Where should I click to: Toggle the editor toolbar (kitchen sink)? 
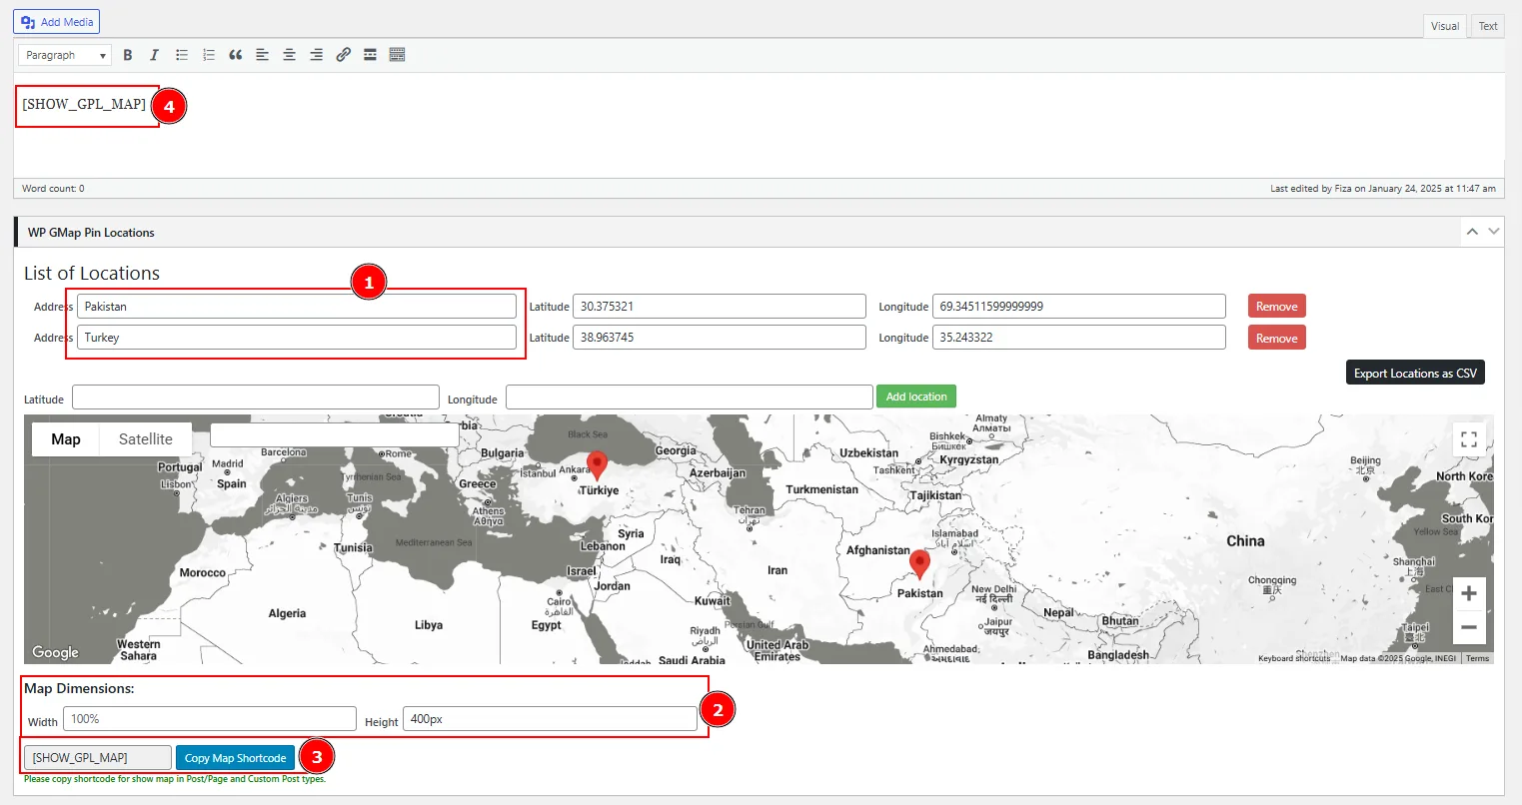pyautogui.click(x=397, y=55)
